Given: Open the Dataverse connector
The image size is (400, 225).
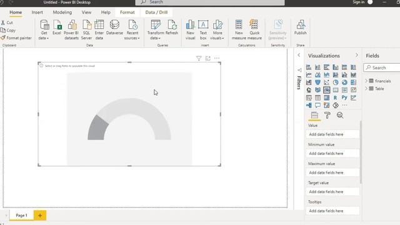Looking at the screenshot, I should (114, 27).
